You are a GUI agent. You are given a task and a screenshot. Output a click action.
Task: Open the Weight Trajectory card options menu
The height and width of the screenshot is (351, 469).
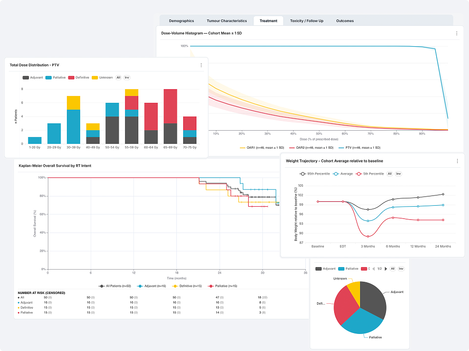457,161
